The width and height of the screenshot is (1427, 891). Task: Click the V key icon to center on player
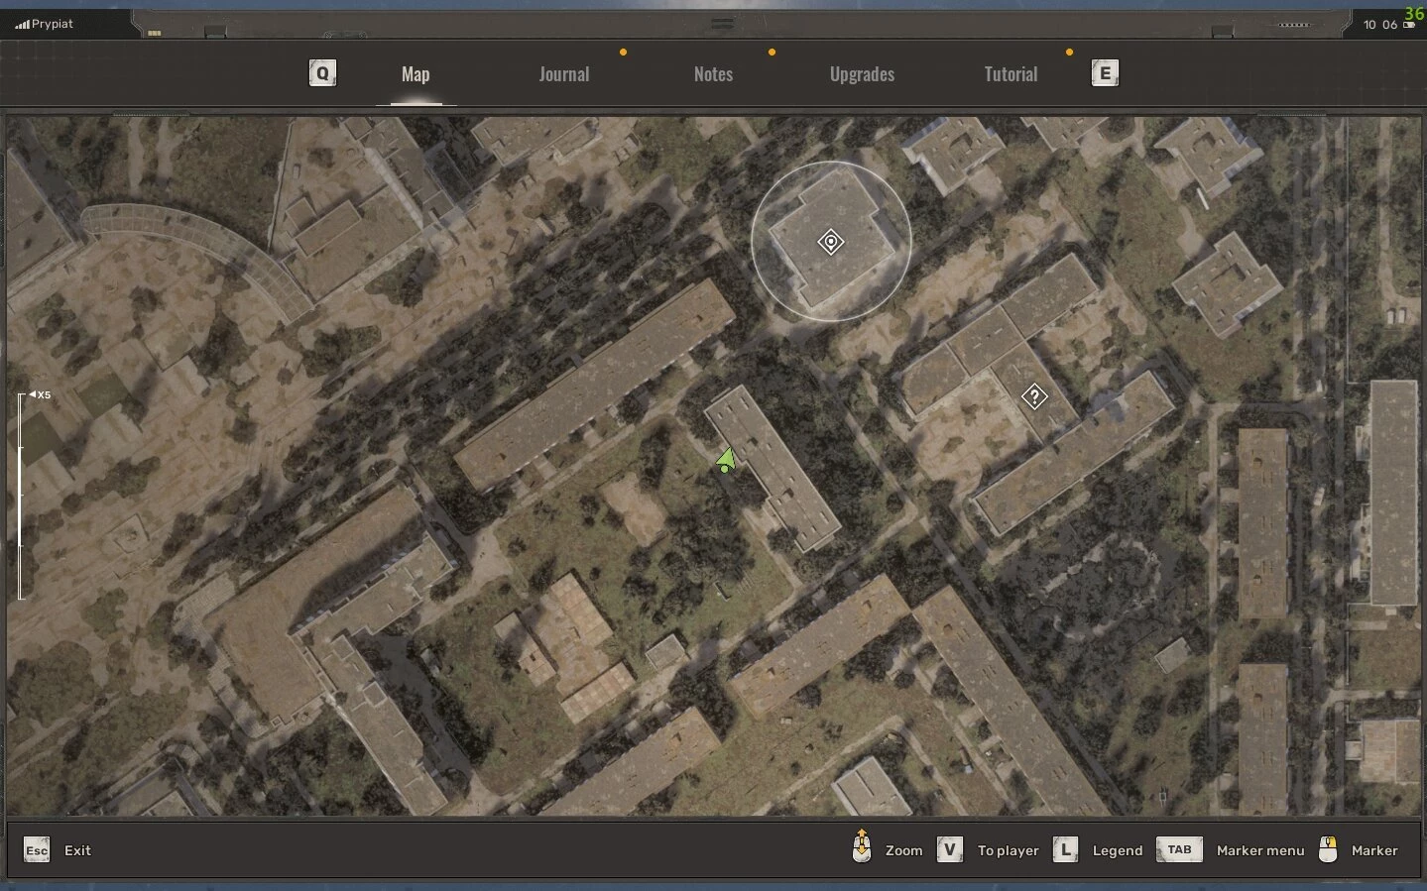point(950,850)
